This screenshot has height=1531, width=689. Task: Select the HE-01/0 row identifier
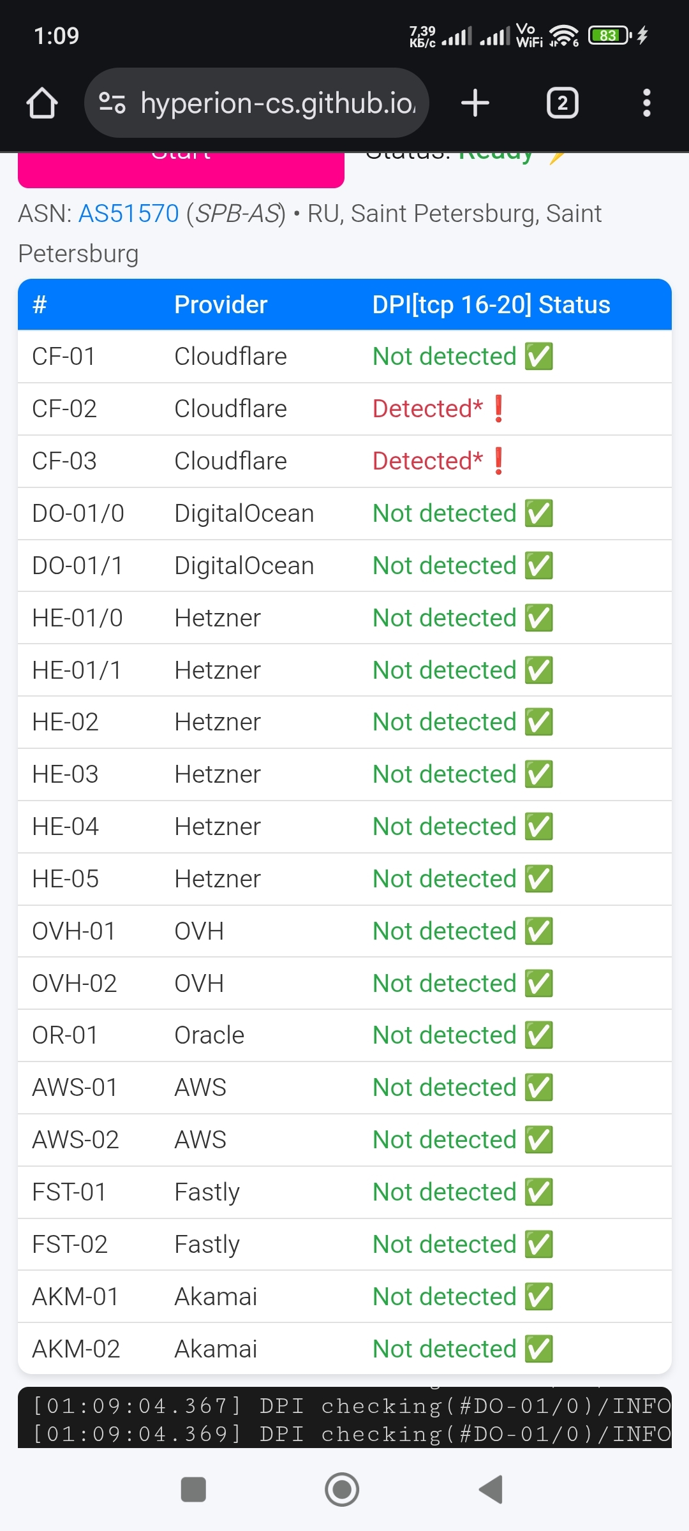point(77,618)
